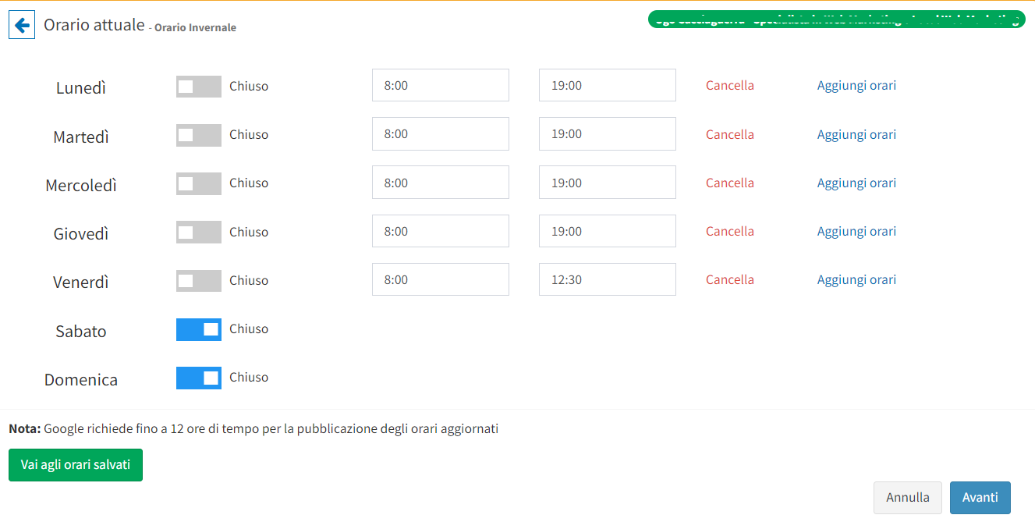Switch on Venerdì Chiuso toggle
This screenshot has height=522, width=1035.
[x=198, y=281]
